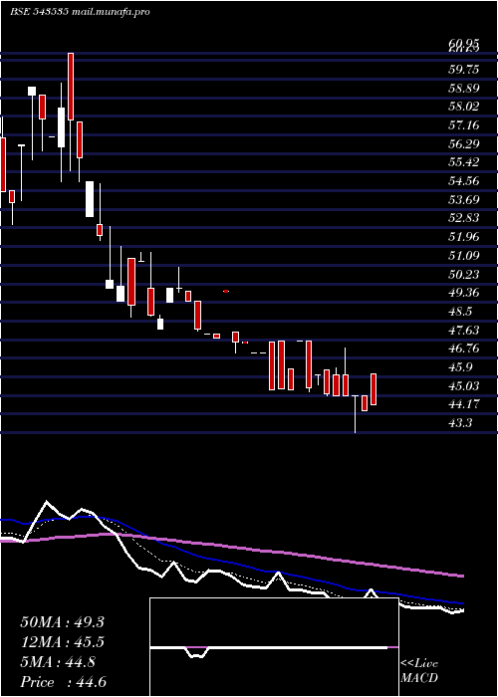Click the BSE mail.munafa.pro chart title
Viewport: 498px width, 697px height.
click(80, 12)
